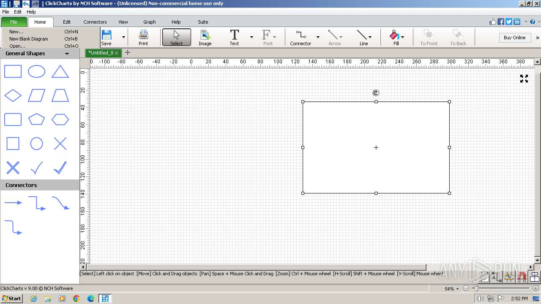The width and height of the screenshot is (541, 304).
Task: Pick the bold checkmark shape
Action: point(60,168)
